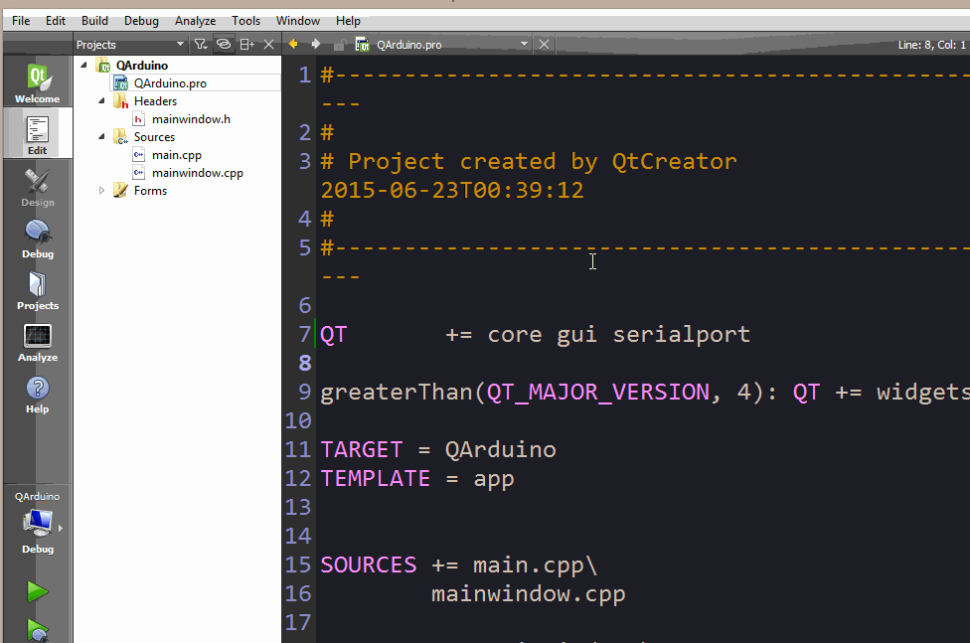
Task: Click the green Run button
Action: [37, 592]
